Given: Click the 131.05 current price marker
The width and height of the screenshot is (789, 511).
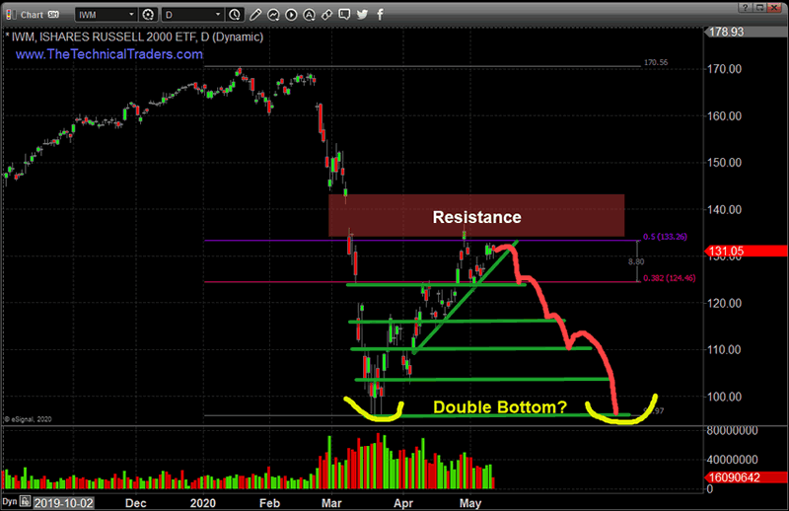Looking at the screenshot, I should 746,251.
